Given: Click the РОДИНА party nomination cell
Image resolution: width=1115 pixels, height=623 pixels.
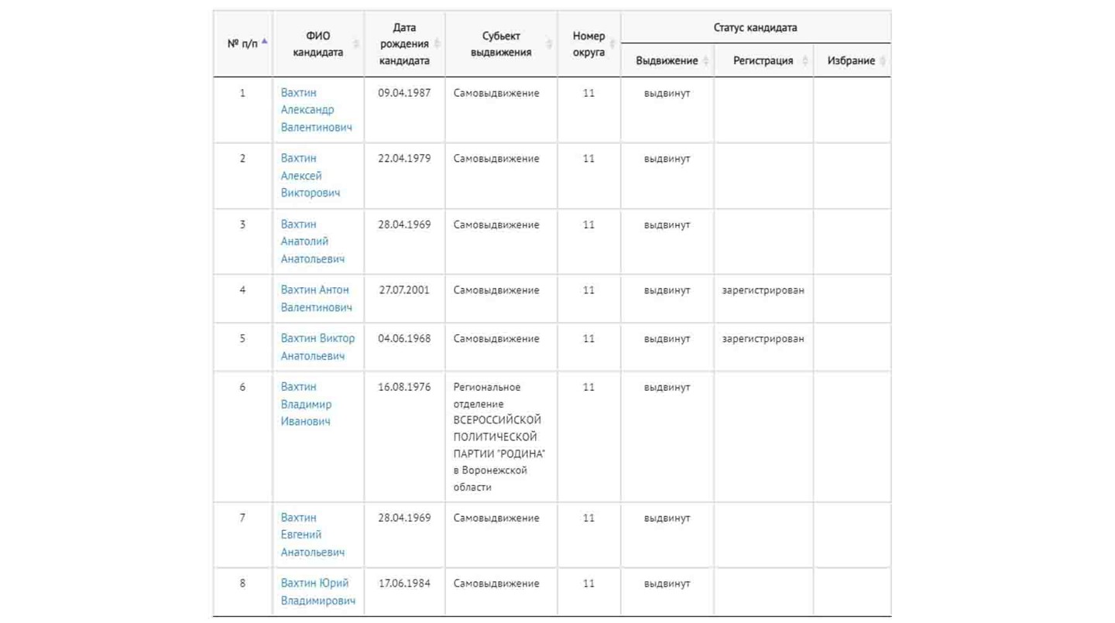Looking at the screenshot, I should pos(499,437).
